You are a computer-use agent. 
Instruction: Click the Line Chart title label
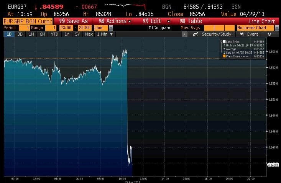(262, 21)
